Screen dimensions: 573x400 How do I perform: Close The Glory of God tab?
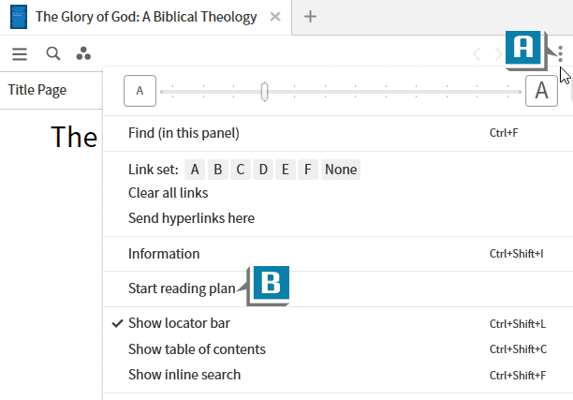[273, 17]
